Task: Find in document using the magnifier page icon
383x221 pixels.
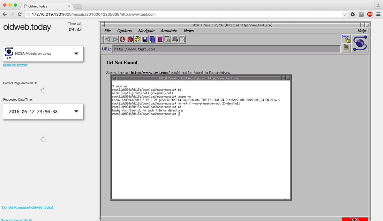Action: [167, 39]
